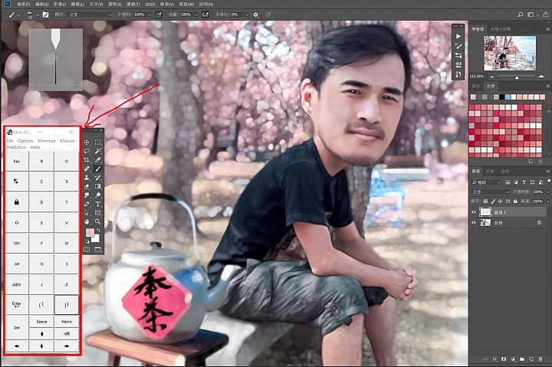The width and height of the screenshot is (552, 367).
Task: Select the Lasso tool
Action: pyautogui.click(x=87, y=151)
